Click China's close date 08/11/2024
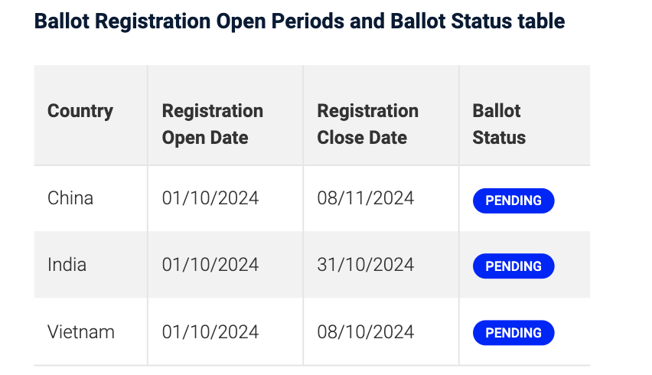The height and width of the screenshot is (375, 652). point(366,198)
